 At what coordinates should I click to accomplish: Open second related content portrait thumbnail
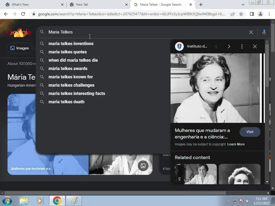[x=240, y=174]
